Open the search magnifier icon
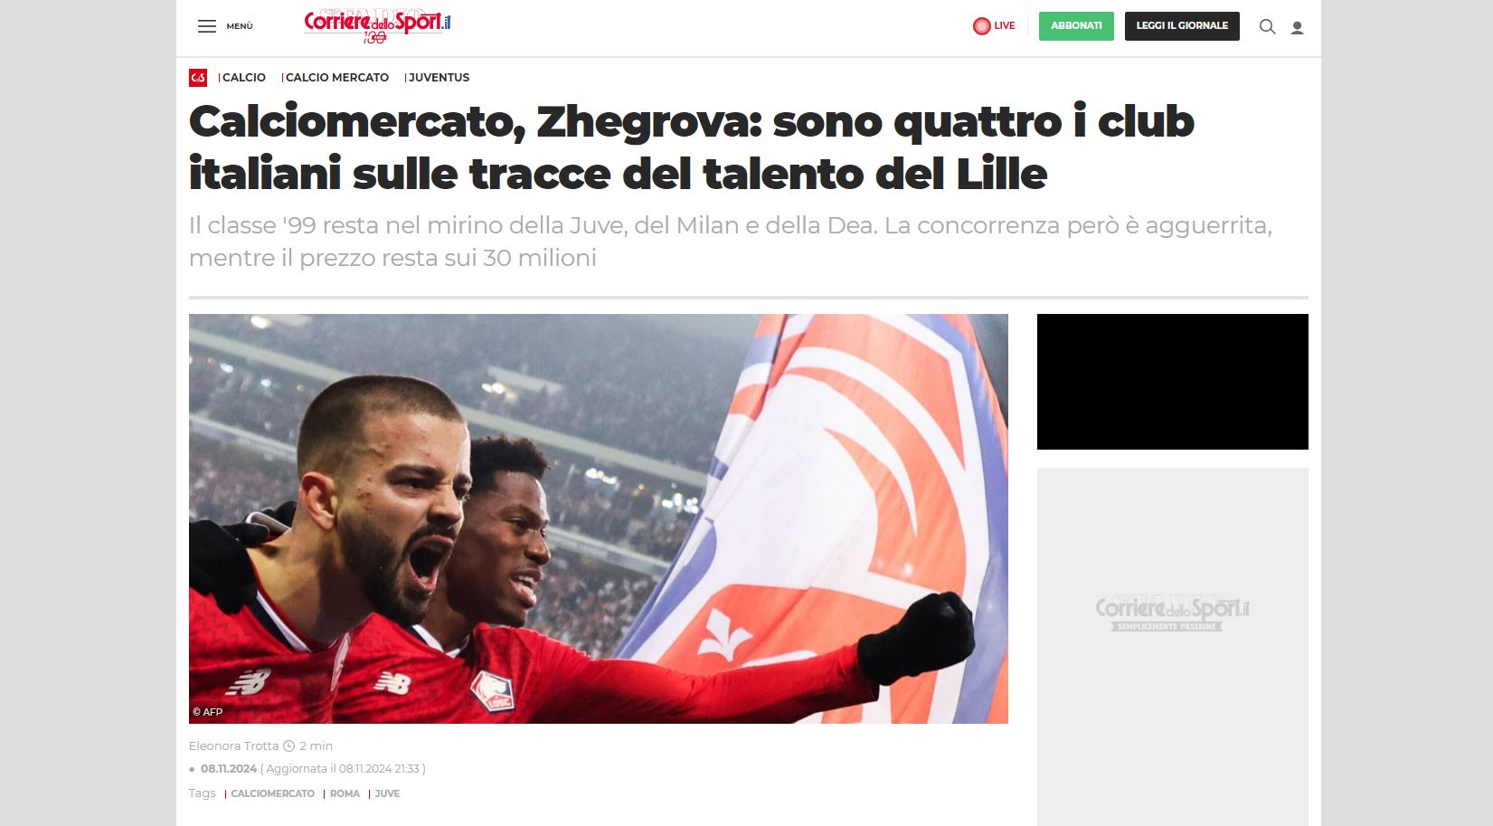This screenshot has width=1493, height=826. tap(1267, 27)
